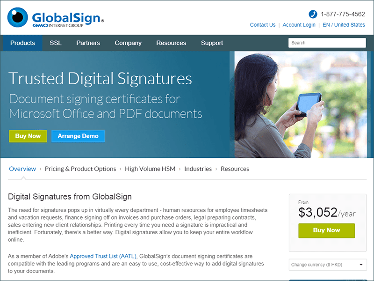
Task: Click the Buy Now banner button
Action: coord(28,136)
